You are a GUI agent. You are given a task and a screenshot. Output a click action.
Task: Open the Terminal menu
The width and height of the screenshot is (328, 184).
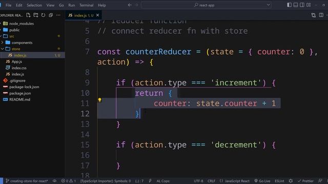87,5
